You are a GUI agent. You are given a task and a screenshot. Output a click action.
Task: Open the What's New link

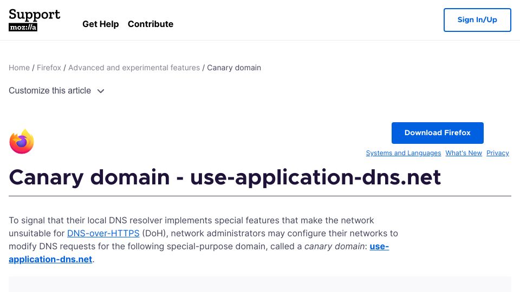pos(464,153)
